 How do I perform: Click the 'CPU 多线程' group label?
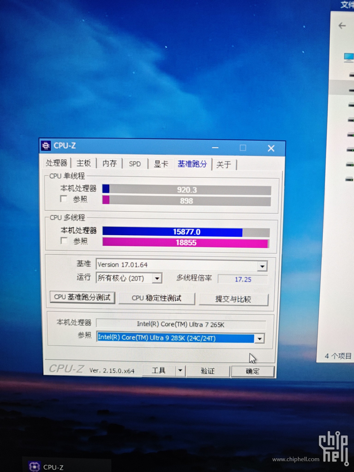click(68, 218)
